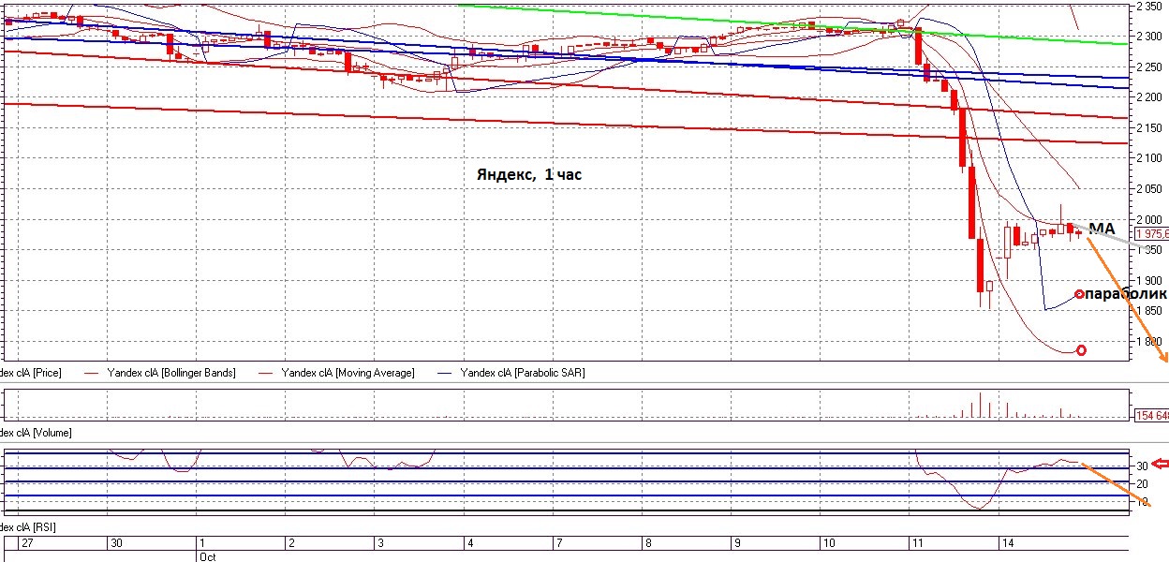
Task: Click the chart title Яндекс, 1 час
Action: 530,174
